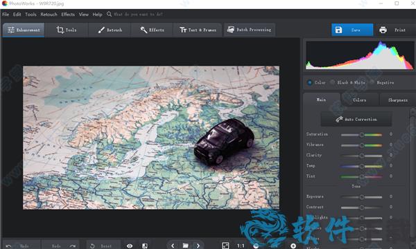This screenshot has width=416, height=249.
Task: Click the Exposure value field
Action: 391,196
